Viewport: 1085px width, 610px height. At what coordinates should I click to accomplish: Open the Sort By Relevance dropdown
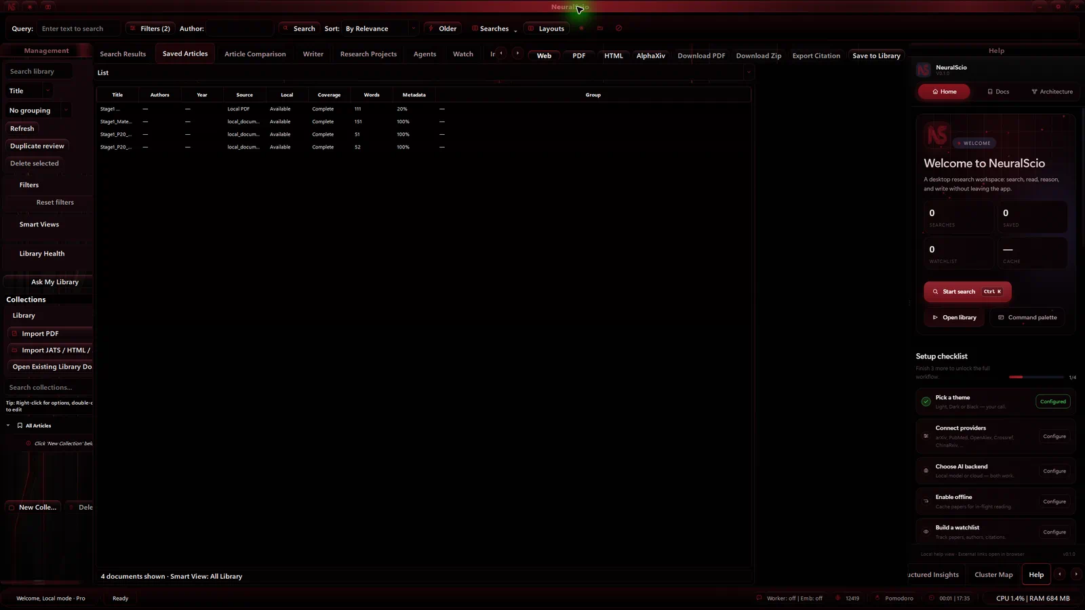tap(380, 28)
